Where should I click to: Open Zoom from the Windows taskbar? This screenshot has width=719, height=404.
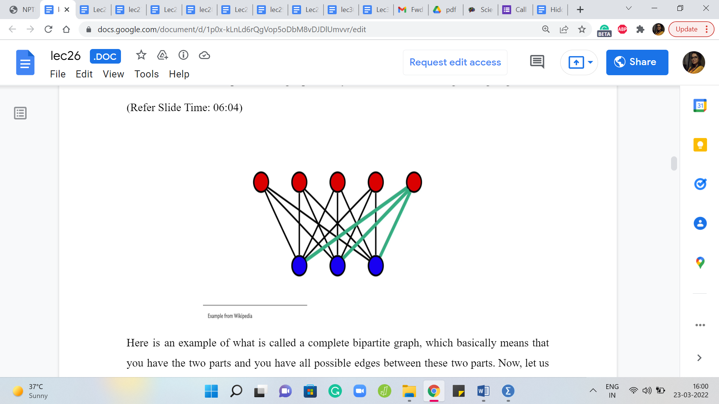coord(359,391)
